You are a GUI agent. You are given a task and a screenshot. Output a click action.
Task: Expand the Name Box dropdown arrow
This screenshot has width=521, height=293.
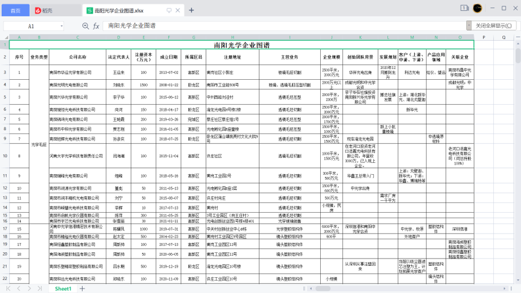point(61,26)
